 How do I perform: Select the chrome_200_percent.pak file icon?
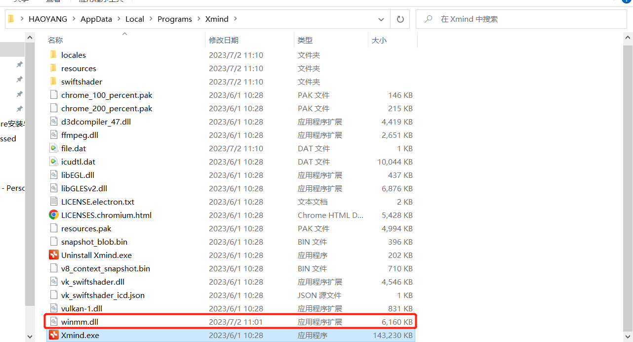tap(53, 108)
